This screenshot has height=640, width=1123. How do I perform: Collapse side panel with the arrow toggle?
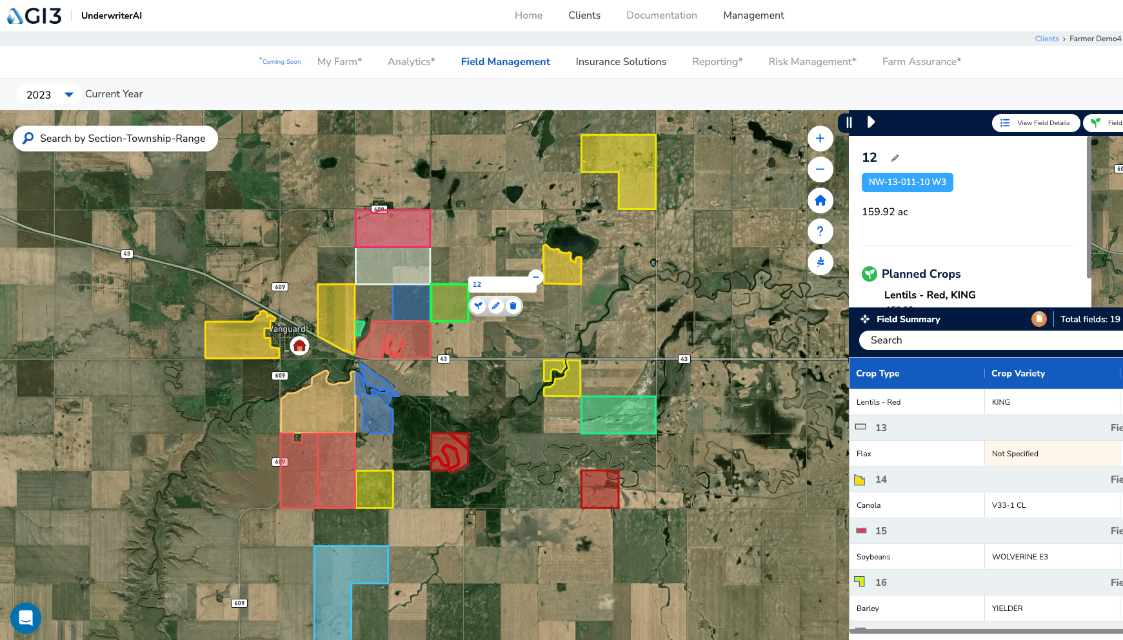(x=871, y=122)
